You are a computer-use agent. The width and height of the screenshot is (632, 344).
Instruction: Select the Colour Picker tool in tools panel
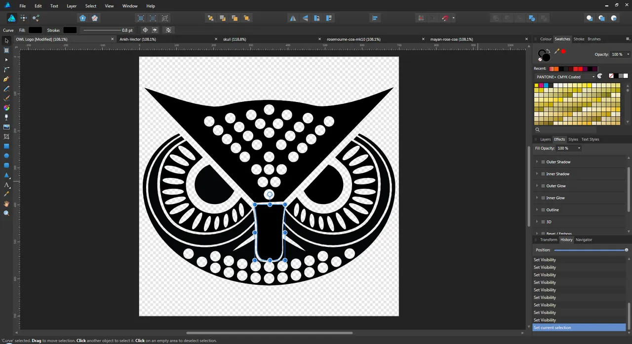6,194
